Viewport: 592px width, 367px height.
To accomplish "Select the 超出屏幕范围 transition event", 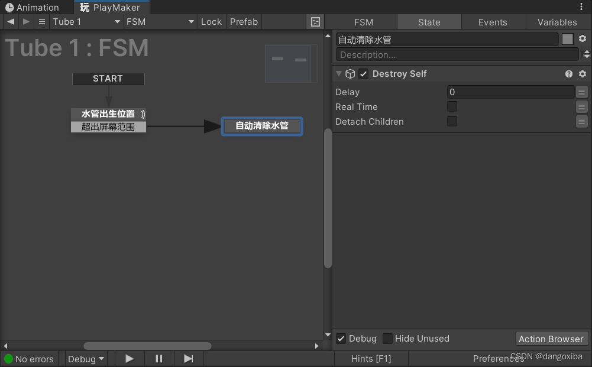I will pyautogui.click(x=108, y=126).
